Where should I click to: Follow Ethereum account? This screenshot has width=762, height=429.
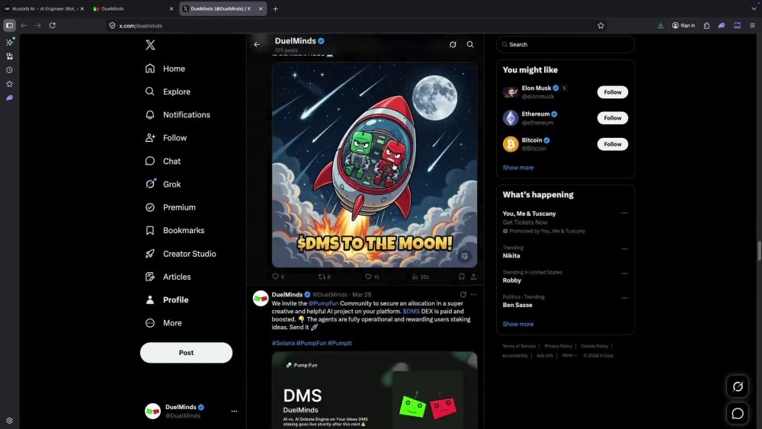coord(613,118)
